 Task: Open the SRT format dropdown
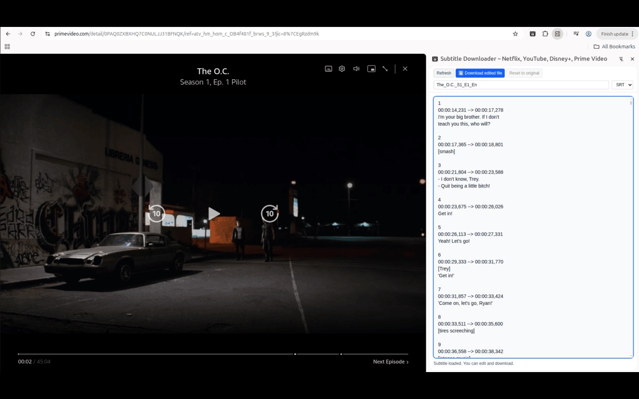point(623,85)
